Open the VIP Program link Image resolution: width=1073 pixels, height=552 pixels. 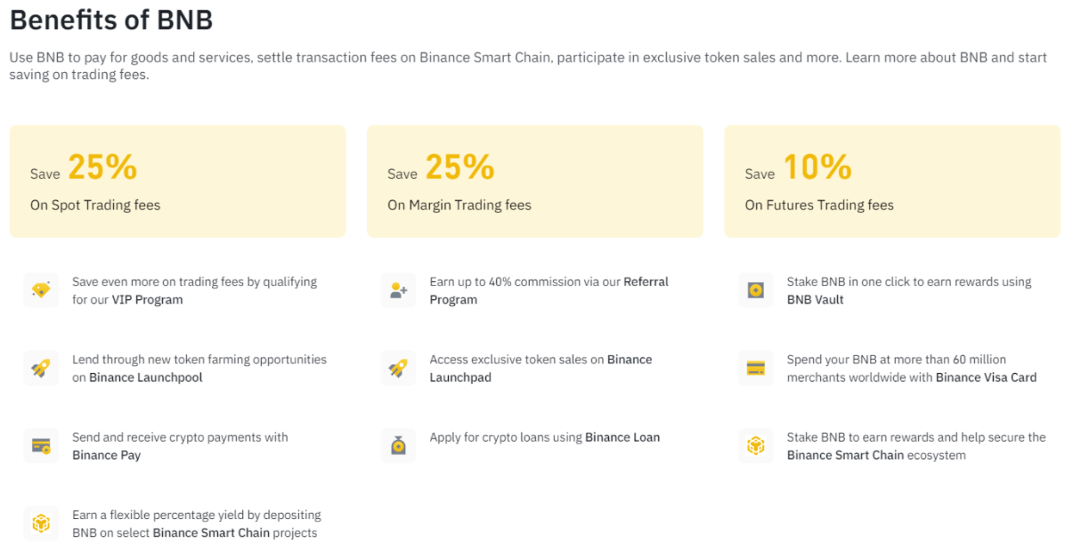147,300
